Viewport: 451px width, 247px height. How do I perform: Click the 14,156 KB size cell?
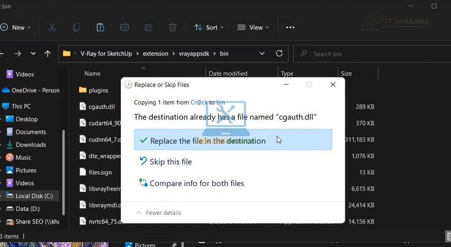(361, 221)
